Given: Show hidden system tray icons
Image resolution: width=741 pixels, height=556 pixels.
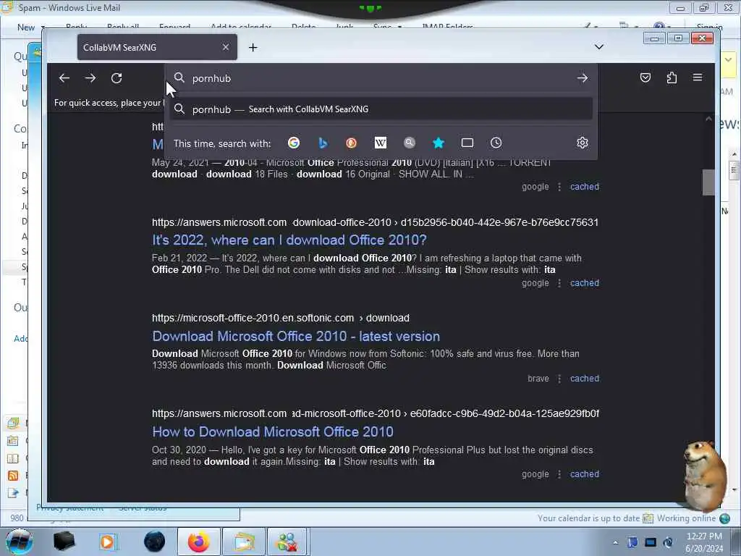Looking at the screenshot, I should pos(615,543).
